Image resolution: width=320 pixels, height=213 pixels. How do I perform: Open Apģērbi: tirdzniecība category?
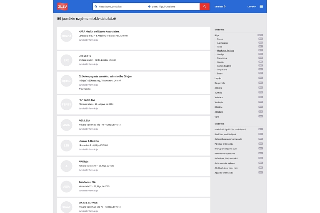pyautogui.click(x=224, y=173)
